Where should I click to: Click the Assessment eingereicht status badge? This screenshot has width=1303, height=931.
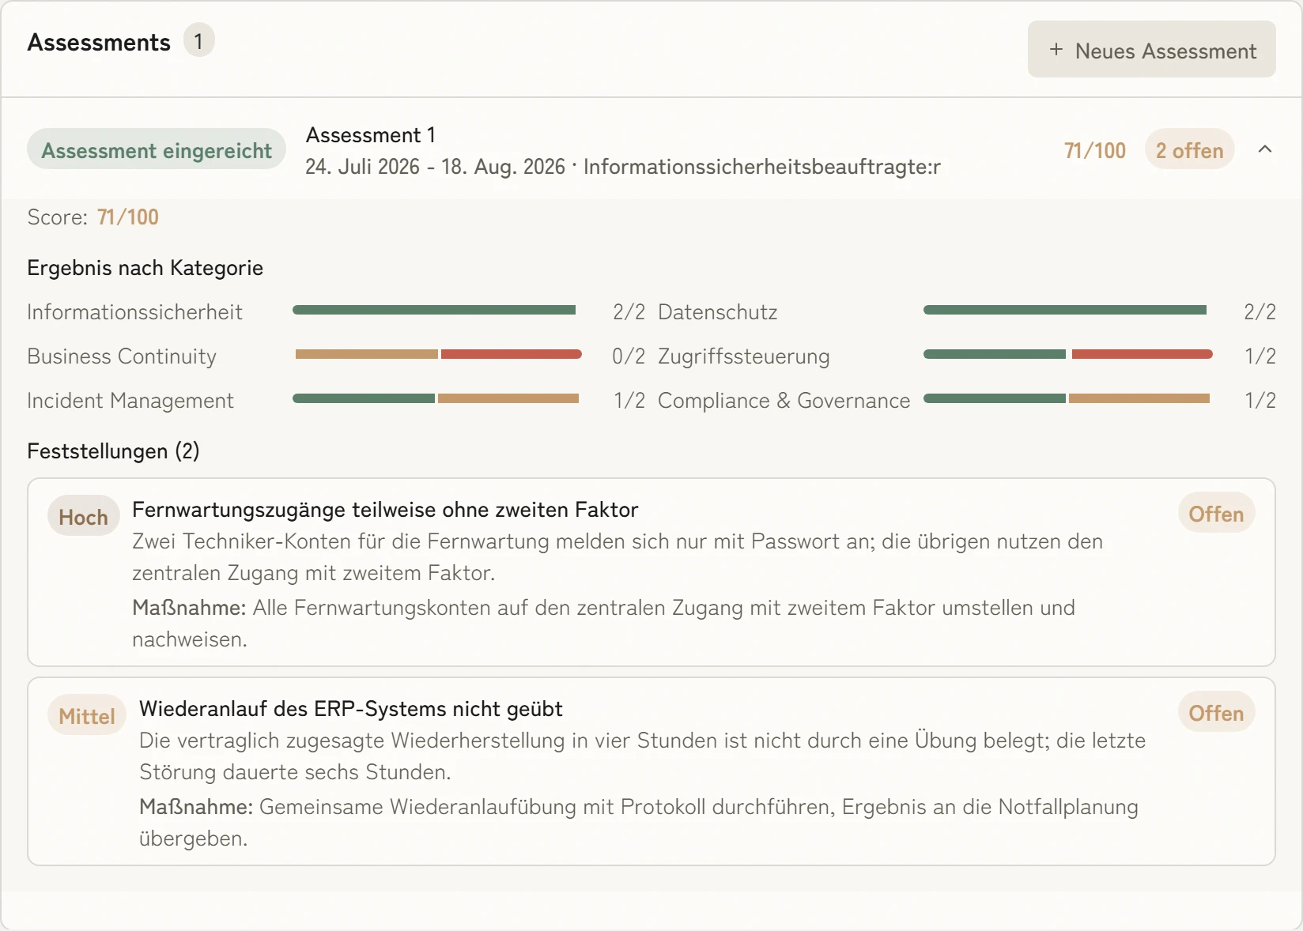click(157, 149)
